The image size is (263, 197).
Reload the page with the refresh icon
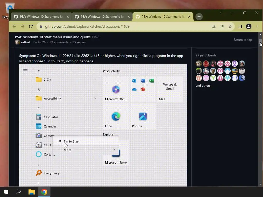(31, 26)
